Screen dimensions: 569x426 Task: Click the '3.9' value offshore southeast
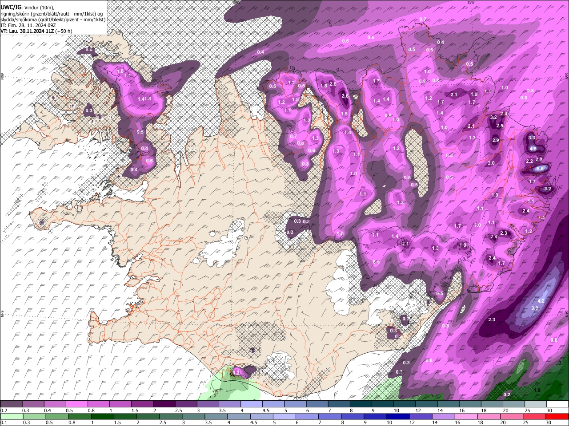click(x=535, y=308)
